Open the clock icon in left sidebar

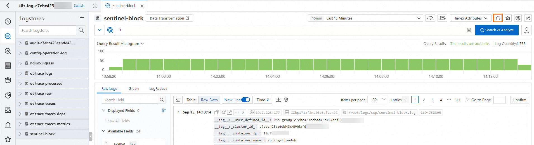[x=8, y=21]
